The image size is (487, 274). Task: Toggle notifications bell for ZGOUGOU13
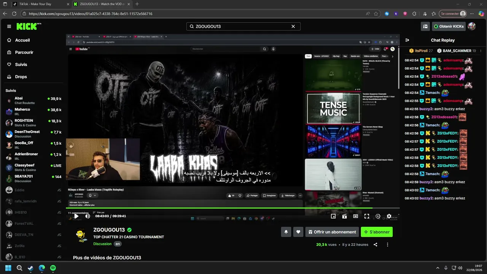[x=286, y=232]
